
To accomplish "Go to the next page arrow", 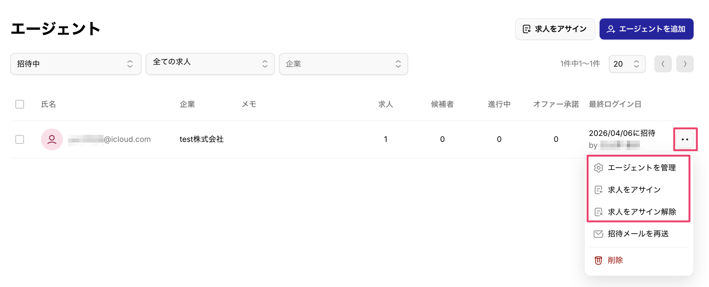I will point(685,64).
